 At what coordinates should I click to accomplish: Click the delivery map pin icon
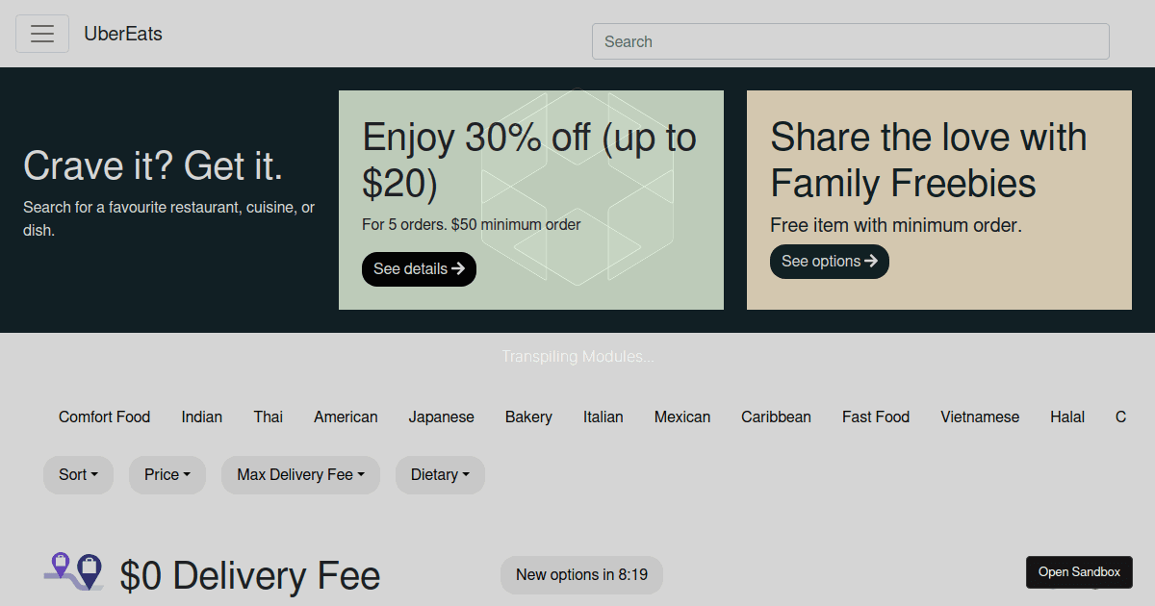click(74, 571)
